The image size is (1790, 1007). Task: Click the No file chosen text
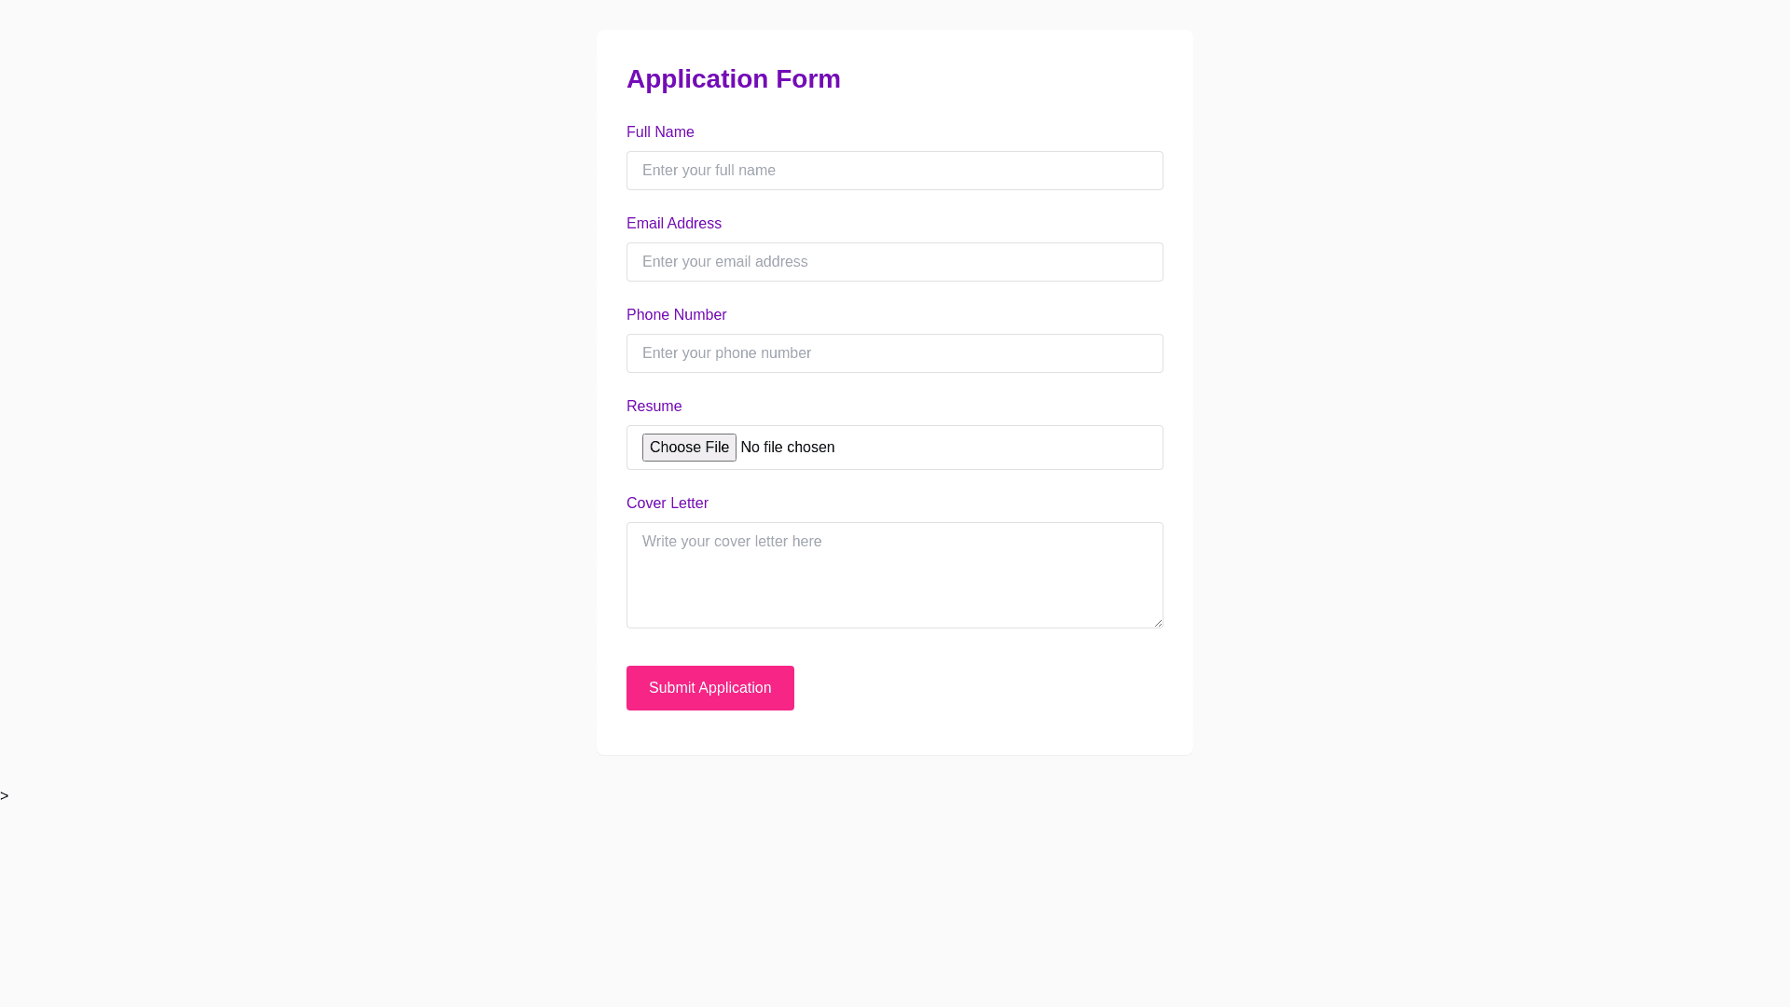click(x=787, y=448)
